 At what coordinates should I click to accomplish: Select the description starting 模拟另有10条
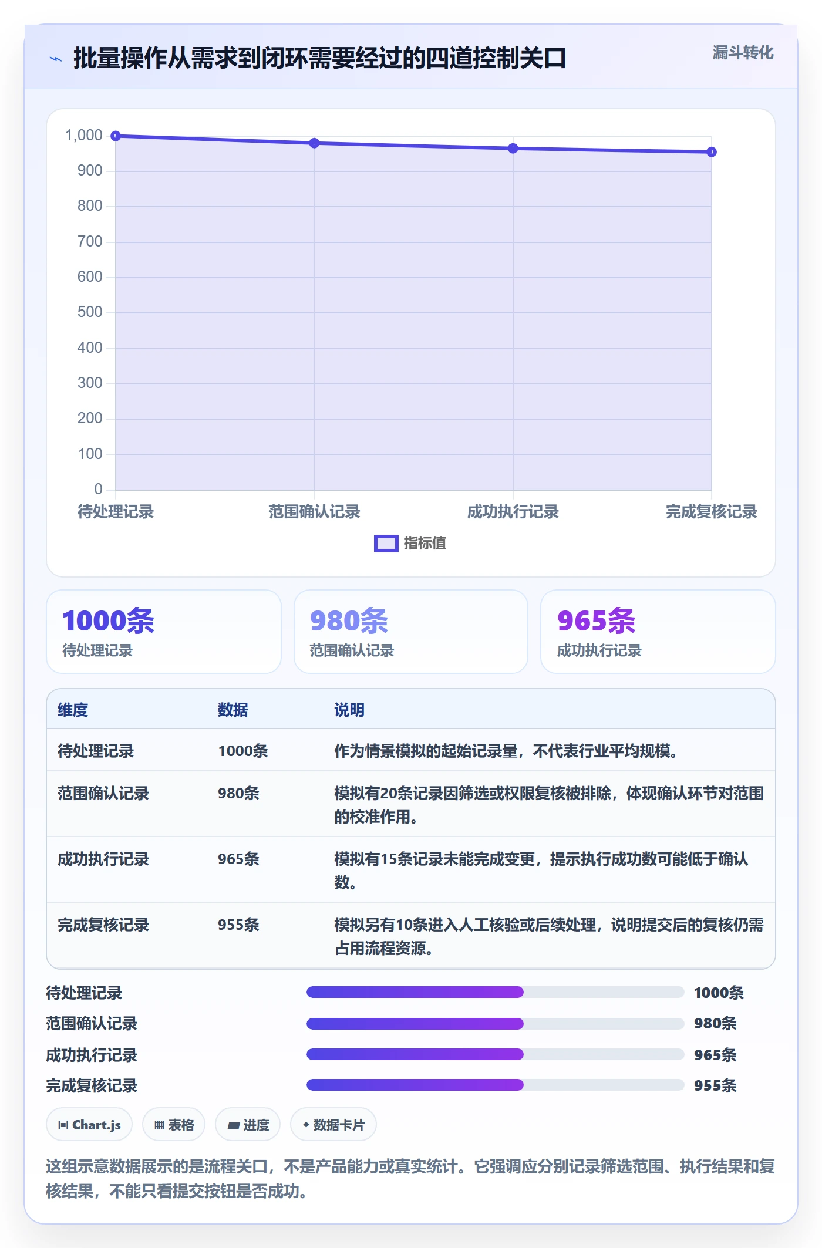point(549,936)
